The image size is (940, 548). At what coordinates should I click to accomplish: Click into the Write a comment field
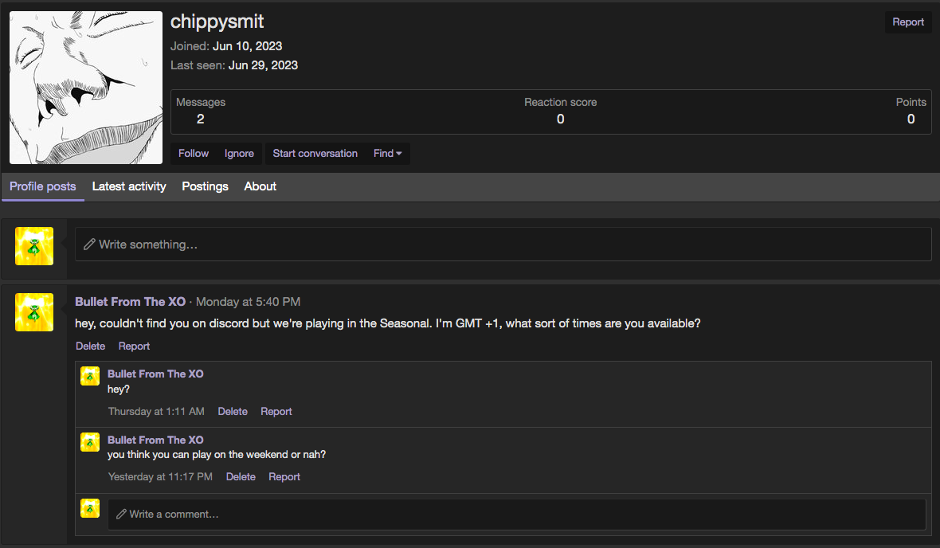[x=516, y=515]
